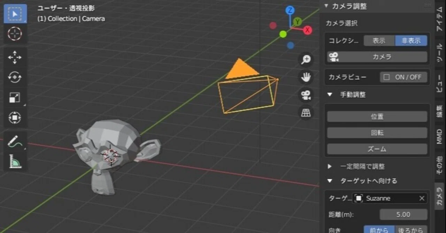The width and height of the screenshot is (446, 233).
Task: Collapse the 手動調整 section
Action: pos(330,95)
